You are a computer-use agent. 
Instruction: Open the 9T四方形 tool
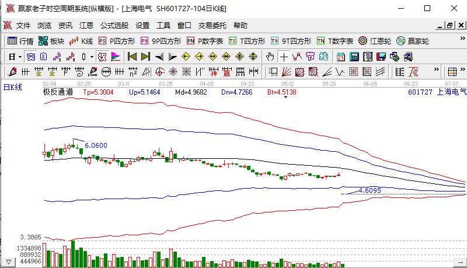[x=291, y=41]
